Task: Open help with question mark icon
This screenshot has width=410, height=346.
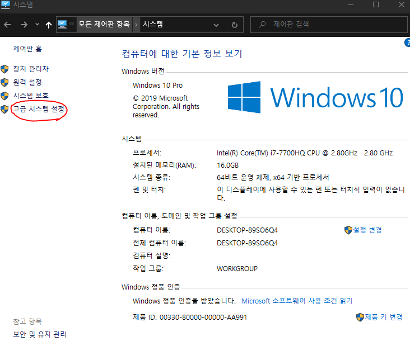Action: pyautogui.click(x=407, y=42)
